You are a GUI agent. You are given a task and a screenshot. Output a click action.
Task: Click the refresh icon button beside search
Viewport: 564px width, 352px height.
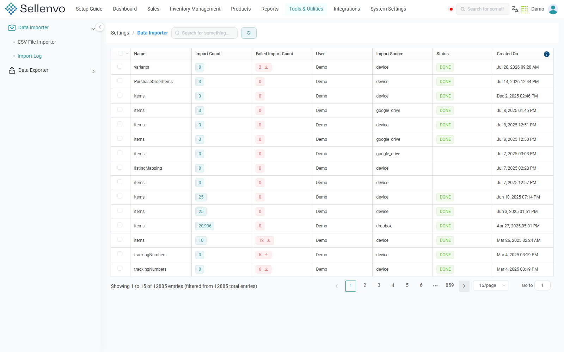(249, 33)
